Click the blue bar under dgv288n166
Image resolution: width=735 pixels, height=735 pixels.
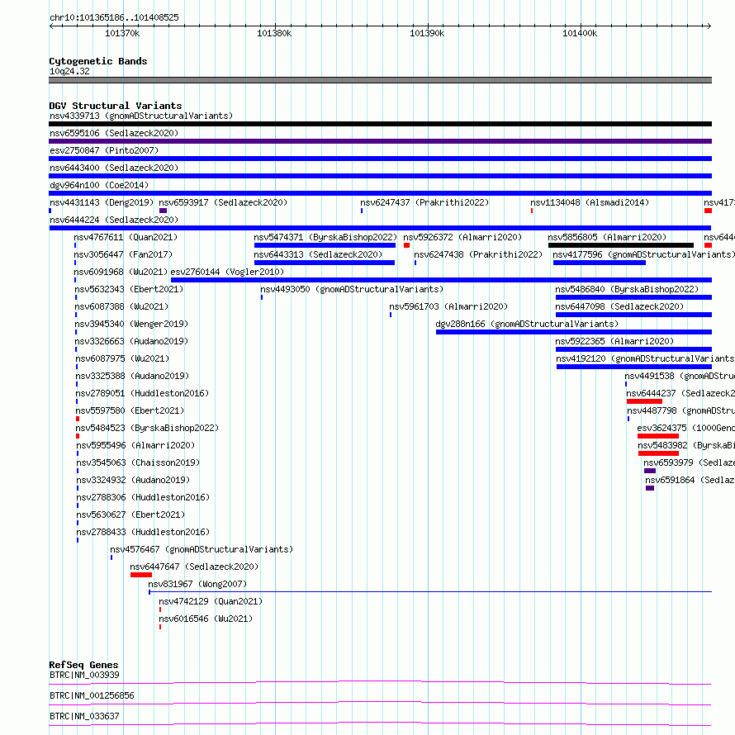[x=574, y=332]
